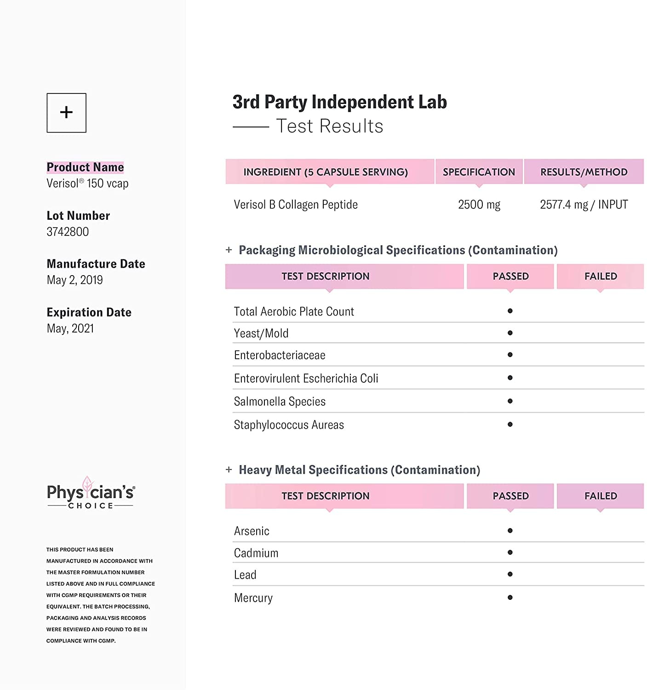Click the lot number 3742800

pos(68,232)
